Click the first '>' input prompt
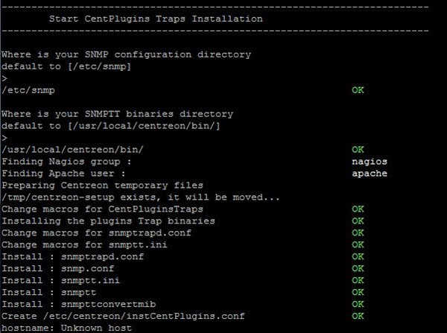 [4, 78]
